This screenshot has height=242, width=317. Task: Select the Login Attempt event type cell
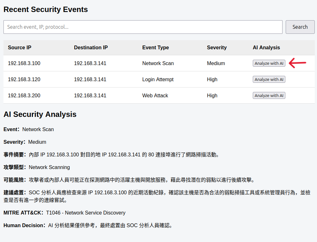pos(158,79)
